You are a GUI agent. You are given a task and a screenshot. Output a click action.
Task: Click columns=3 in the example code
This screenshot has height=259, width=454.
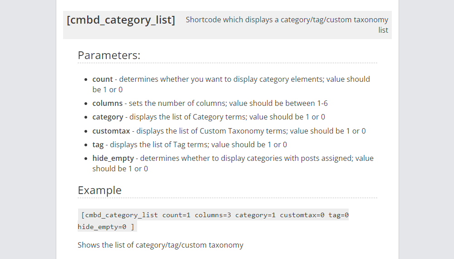point(213,215)
